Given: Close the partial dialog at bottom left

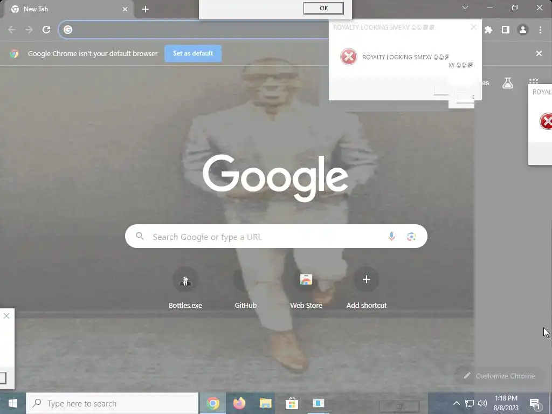Looking at the screenshot, I should coord(6,316).
